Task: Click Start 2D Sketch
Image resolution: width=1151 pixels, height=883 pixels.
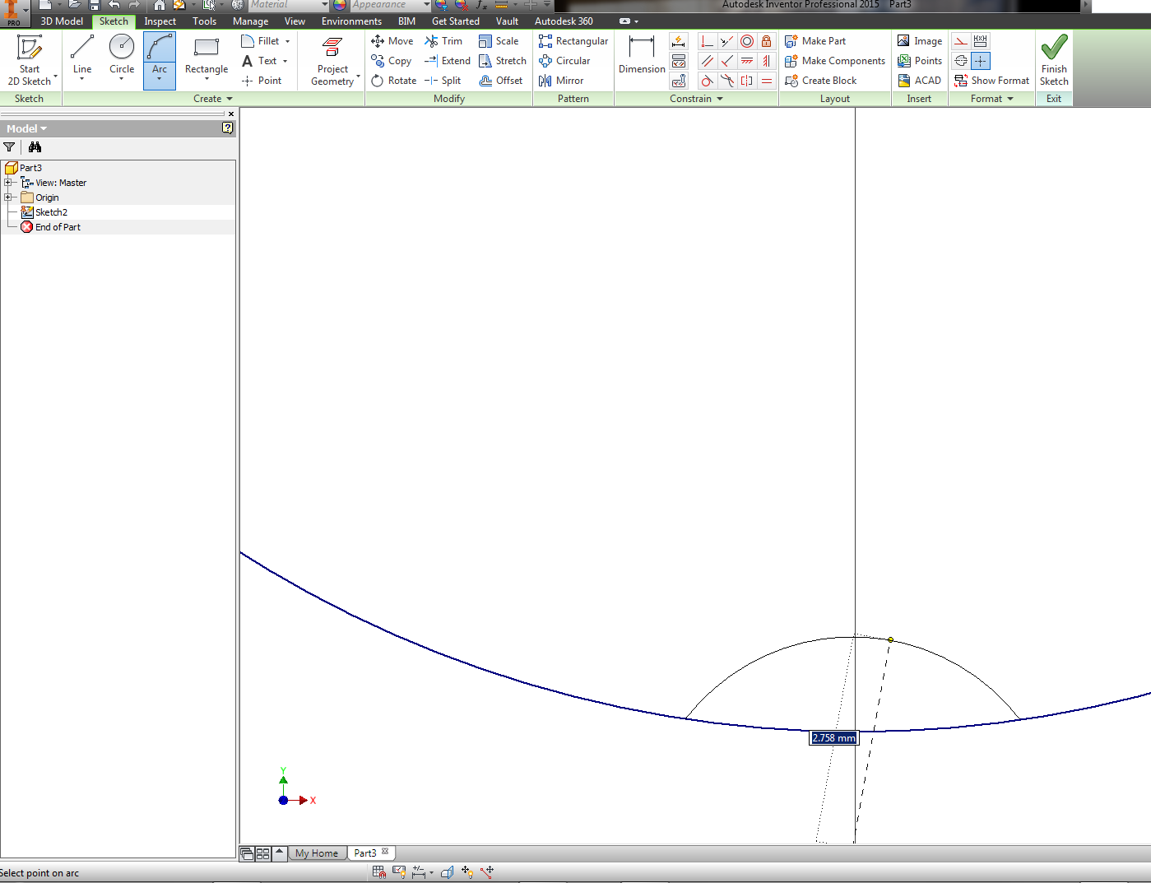Action: coord(30,60)
